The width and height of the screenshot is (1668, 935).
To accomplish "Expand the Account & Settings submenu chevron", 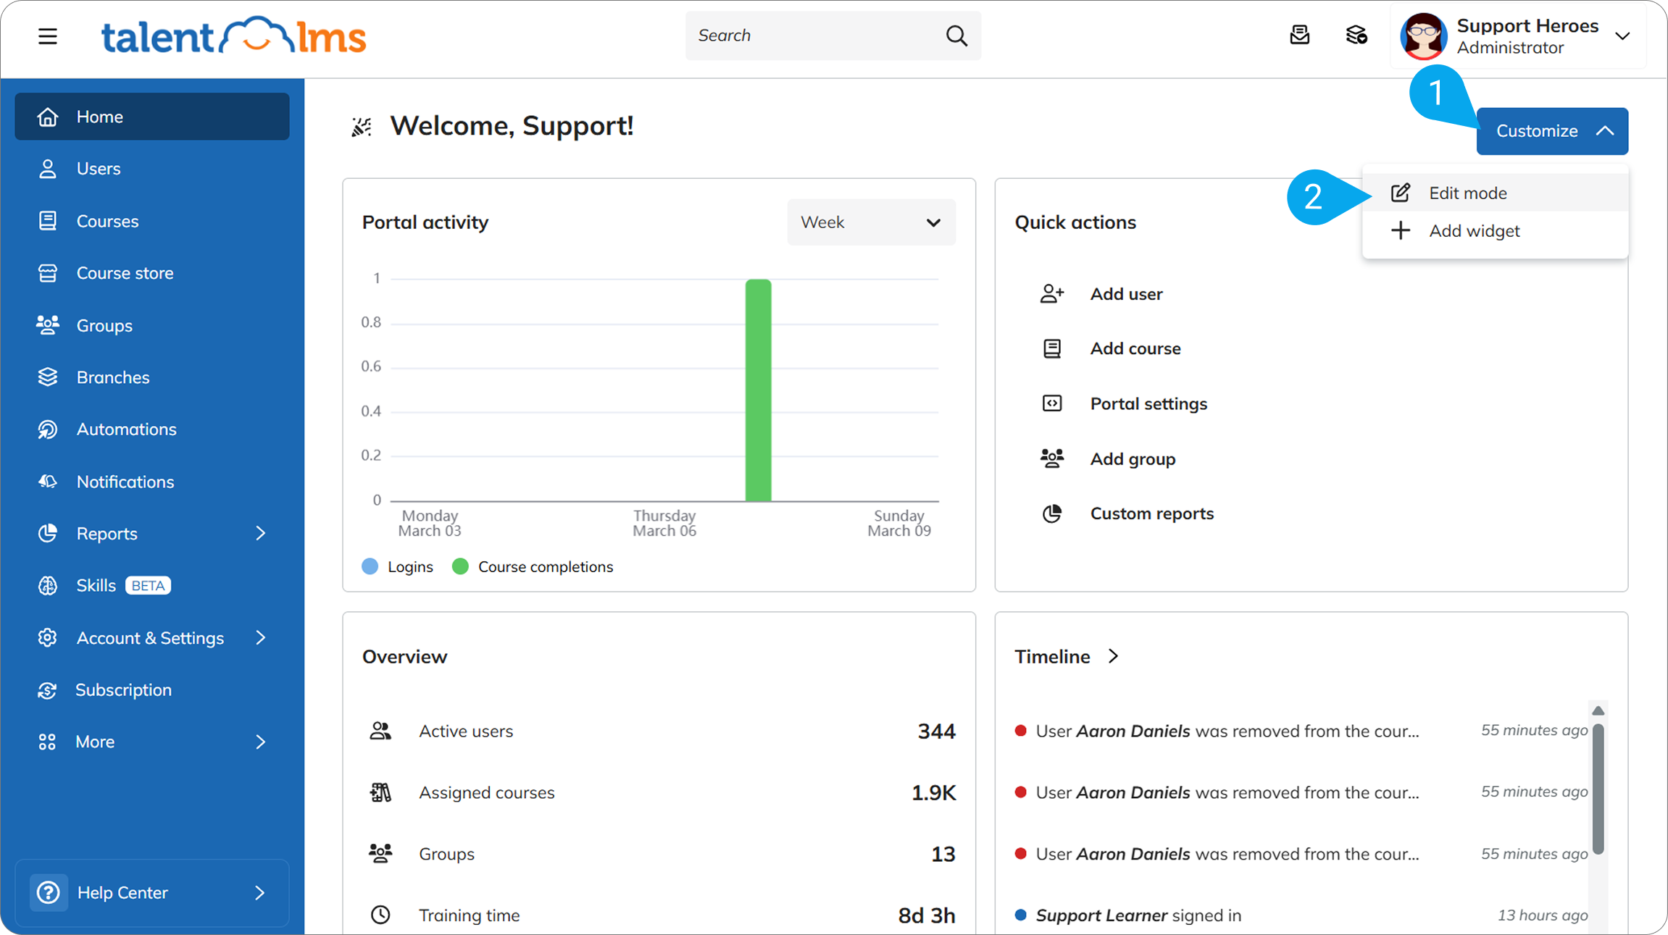I will (261, 638).
